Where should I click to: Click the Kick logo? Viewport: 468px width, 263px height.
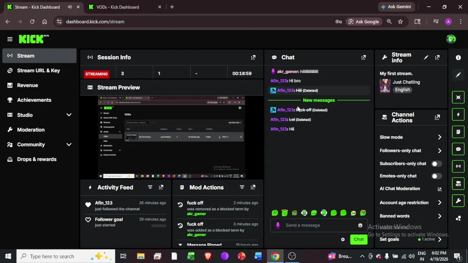pos(34,39)
